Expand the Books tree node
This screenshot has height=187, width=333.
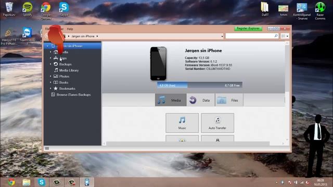(50, 82)
